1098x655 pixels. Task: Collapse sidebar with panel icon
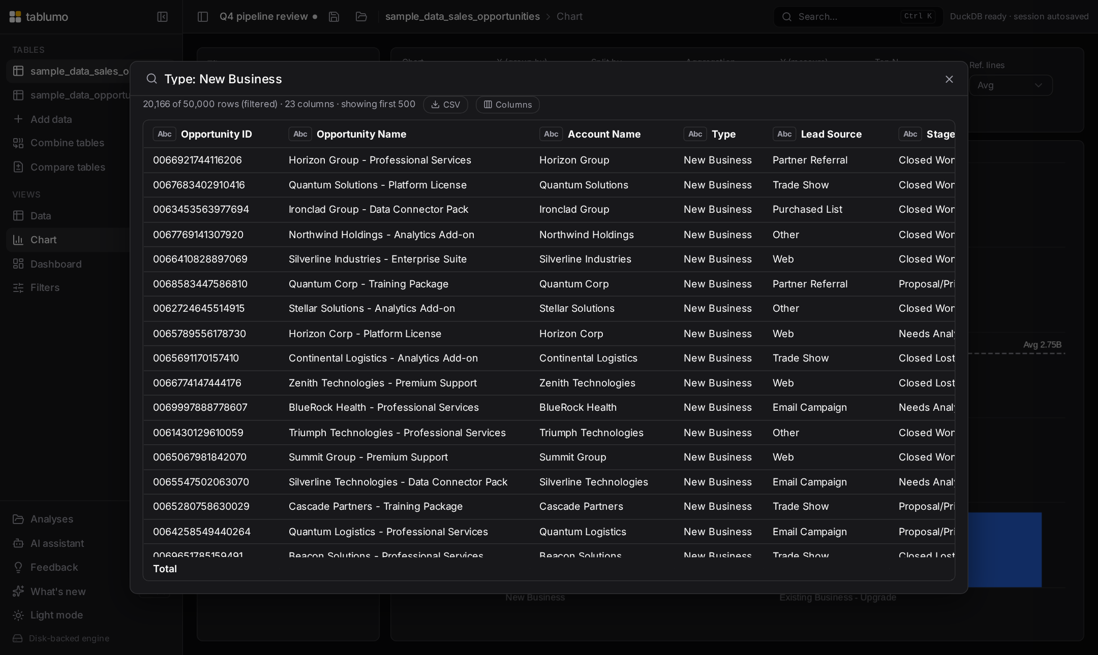(162, 17)
